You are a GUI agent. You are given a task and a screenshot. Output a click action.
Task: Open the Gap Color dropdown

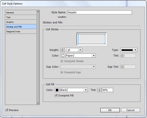(78, 67)
